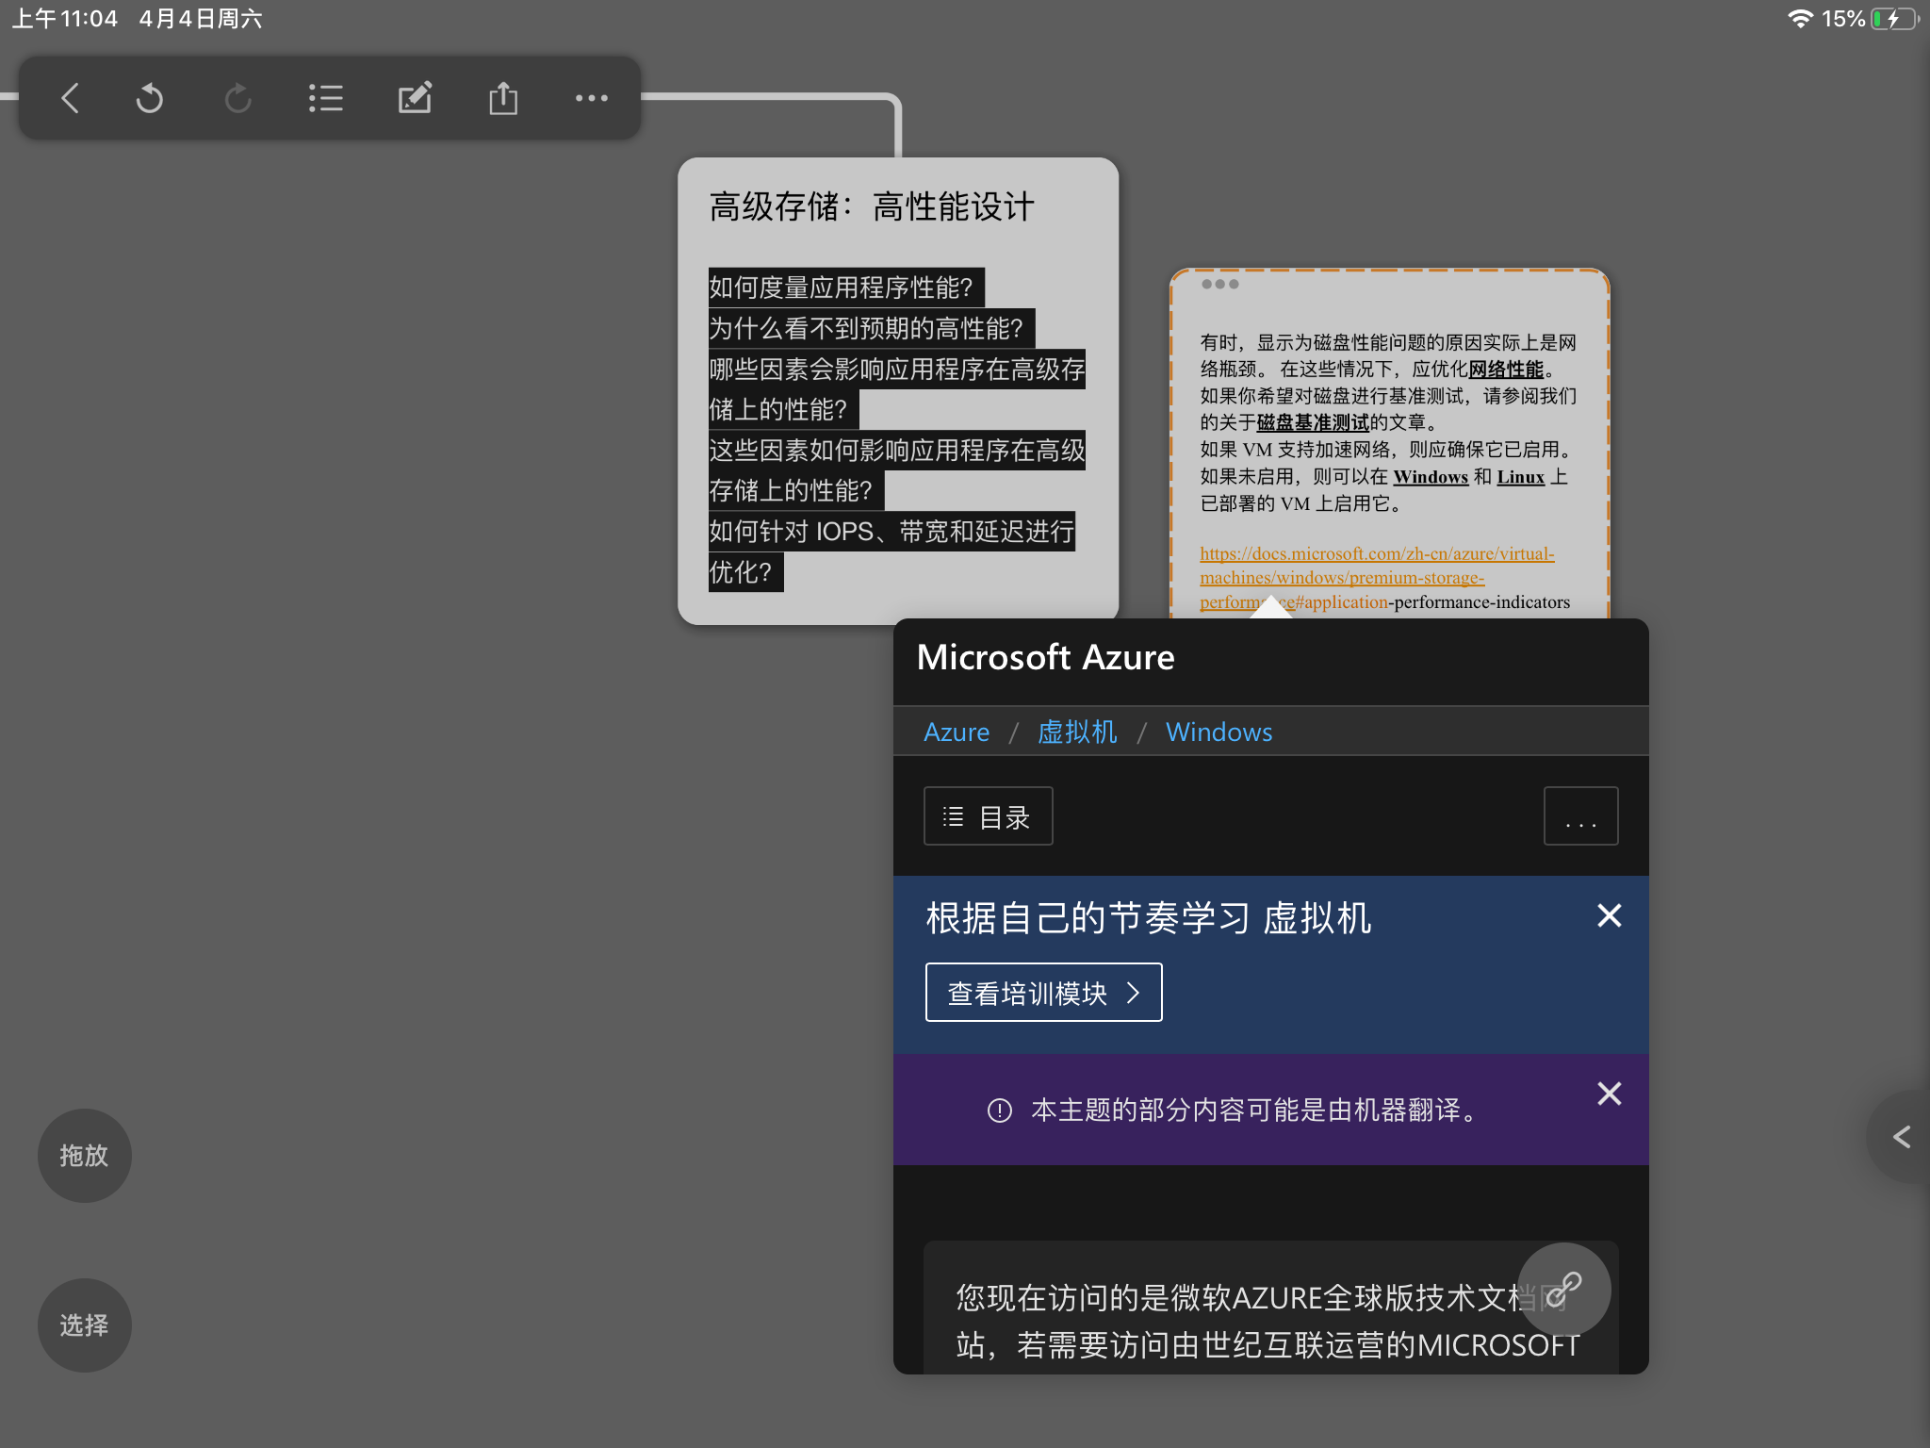Close the training modules banner
This screenshot has height=1448, width=1930.
(1610, 915)
